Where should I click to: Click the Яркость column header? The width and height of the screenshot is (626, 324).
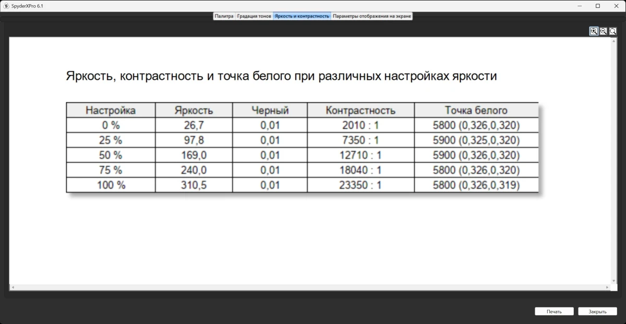point(194,110)
